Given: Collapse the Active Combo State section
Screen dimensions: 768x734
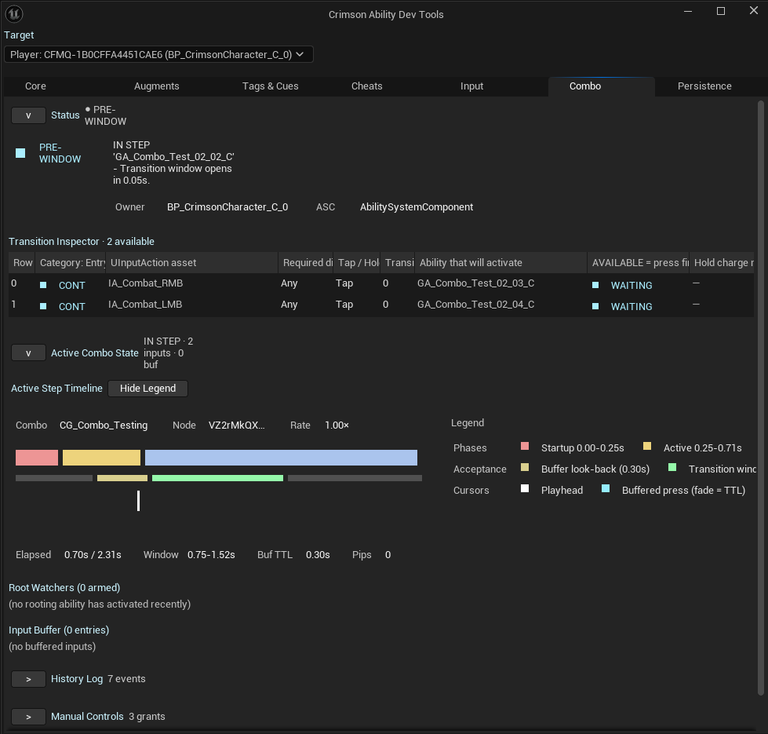Looking at the screenshot, I should pos(28,352).
